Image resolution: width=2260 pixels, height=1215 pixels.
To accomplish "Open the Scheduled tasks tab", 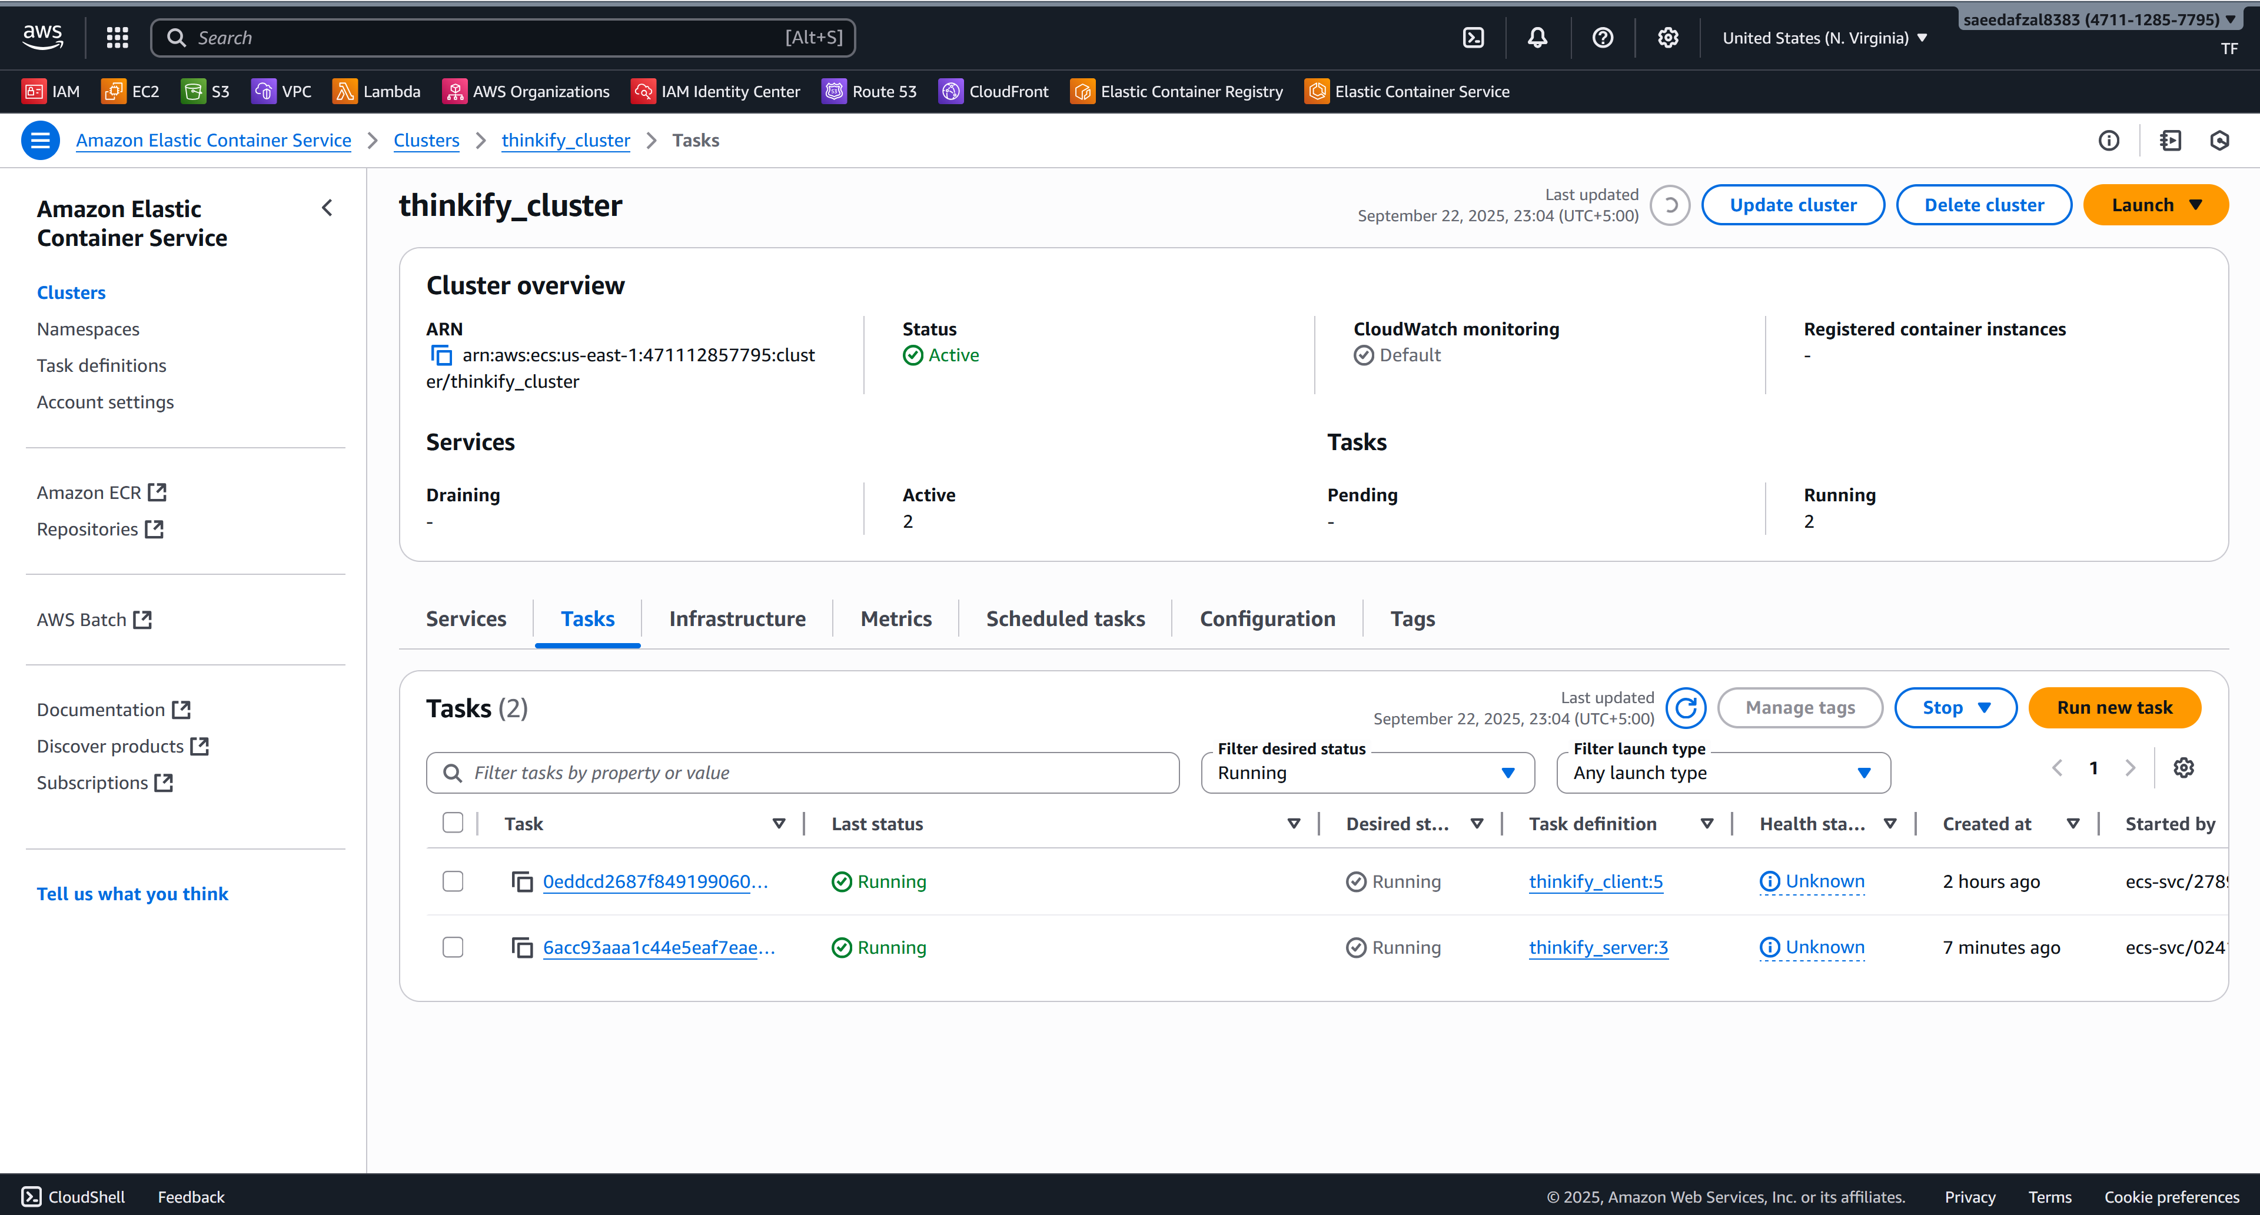I will click(1065, 618).
